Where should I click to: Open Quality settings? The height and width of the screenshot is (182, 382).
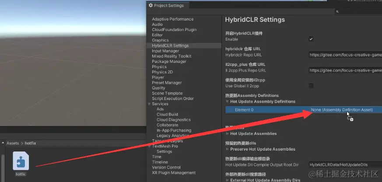point(158,88)
